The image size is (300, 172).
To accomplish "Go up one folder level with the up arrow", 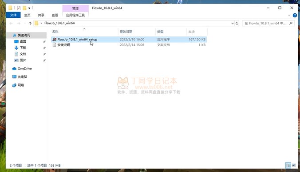I will (30, 24).
